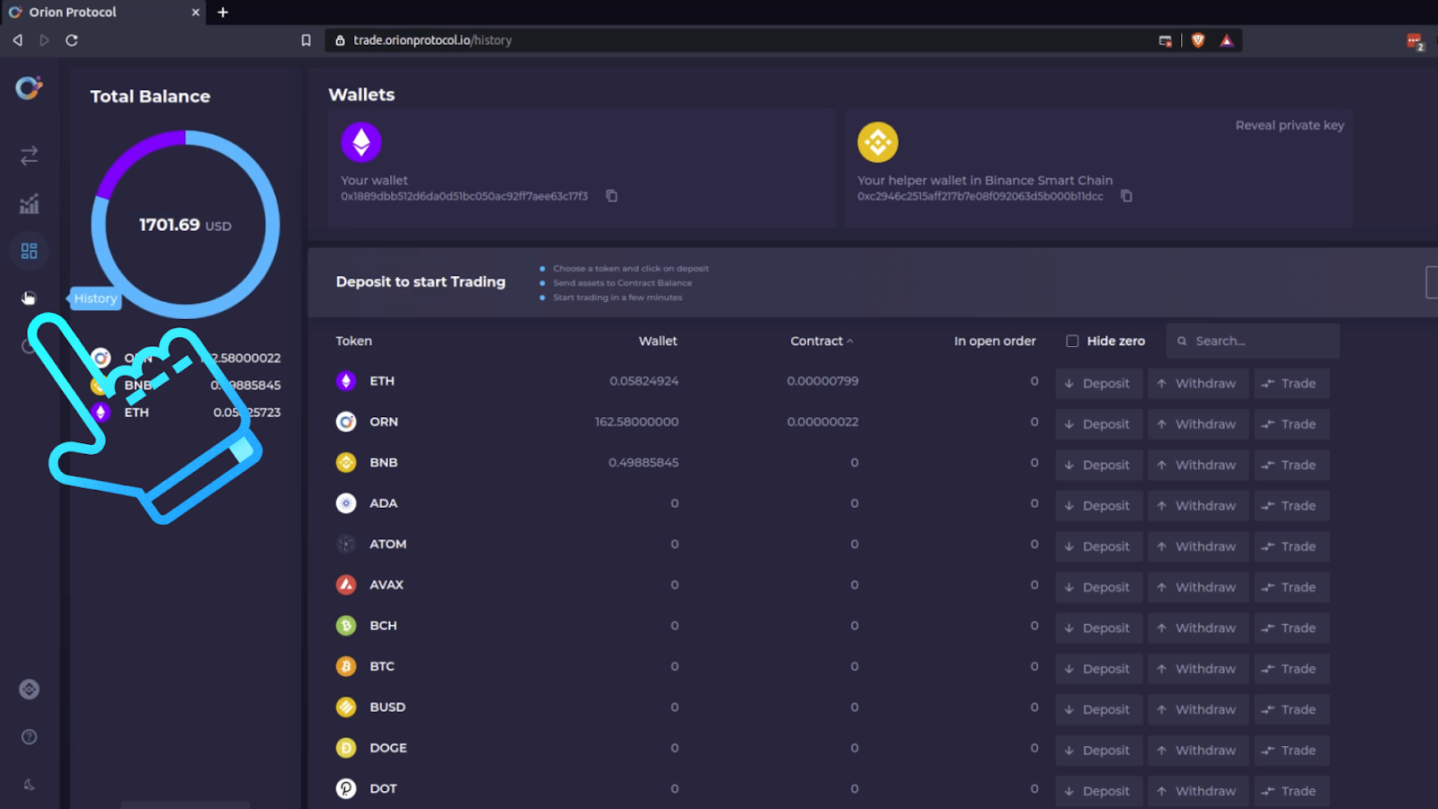Deposit BNB tokens
The height and width of the screenshot is (809, 1438).
[1099, 466]
